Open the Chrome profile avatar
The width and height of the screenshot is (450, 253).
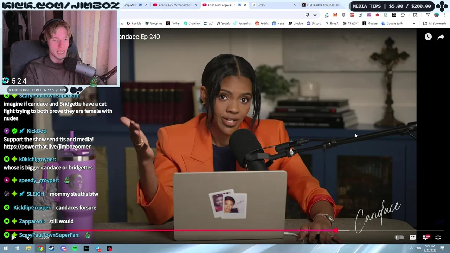coord(436,15)
